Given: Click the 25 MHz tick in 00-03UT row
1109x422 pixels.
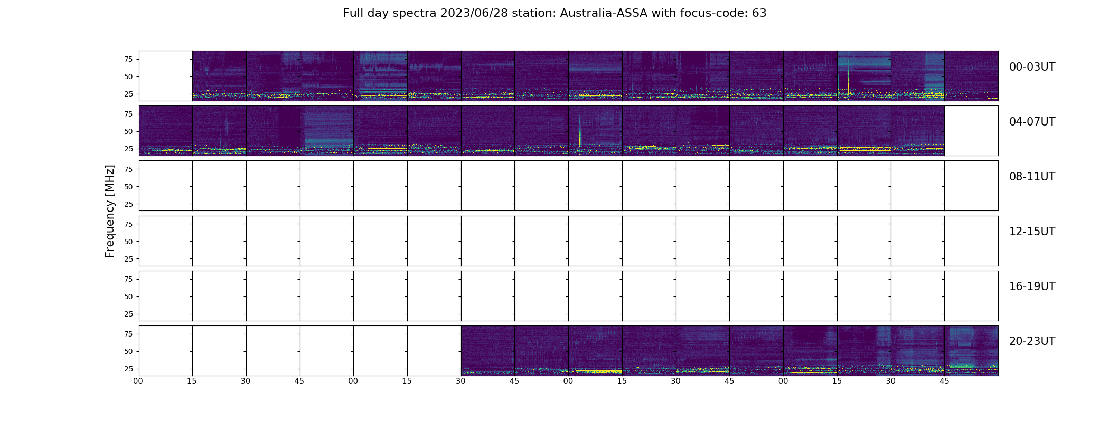Looking at the screenshot, I should (x=128, y=94).
